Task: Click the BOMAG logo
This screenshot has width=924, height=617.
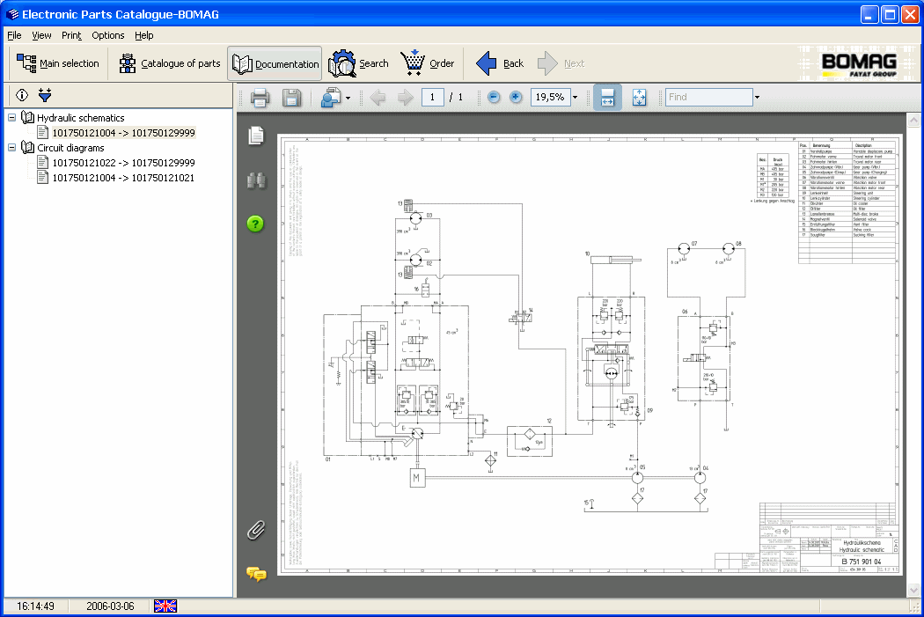Action: (859, 64)
